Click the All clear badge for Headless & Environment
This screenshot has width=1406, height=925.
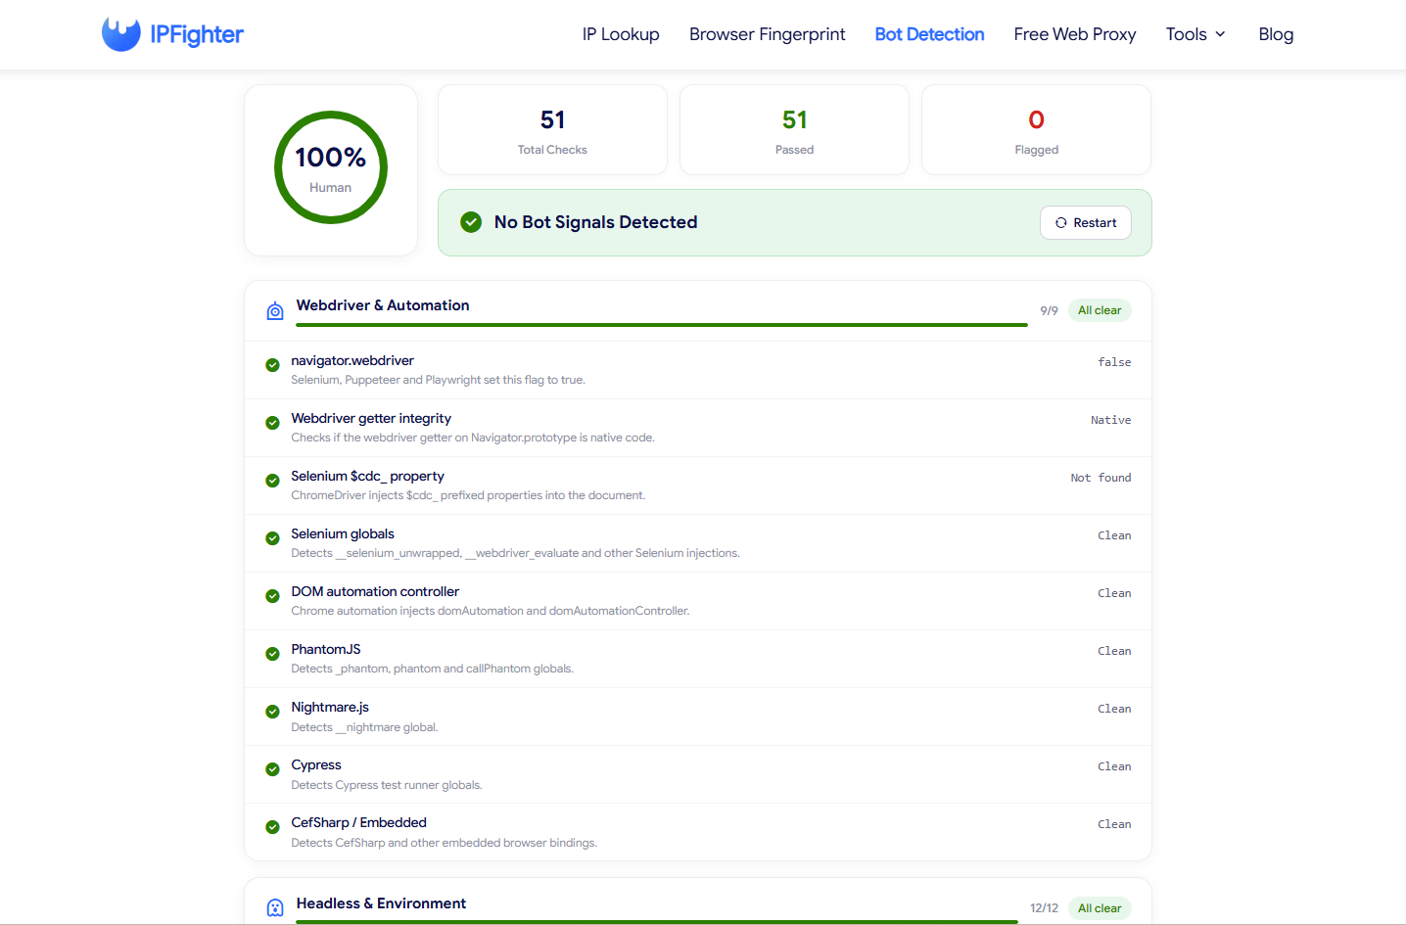click(x=1100, y=908)
